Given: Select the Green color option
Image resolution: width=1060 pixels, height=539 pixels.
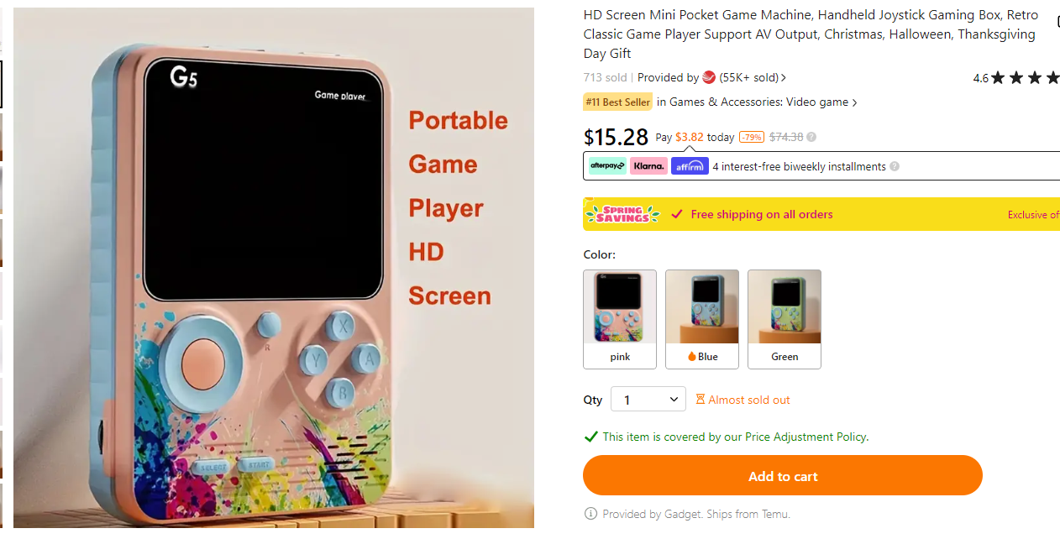Looking at the screenshot, I should pos(785,319).
